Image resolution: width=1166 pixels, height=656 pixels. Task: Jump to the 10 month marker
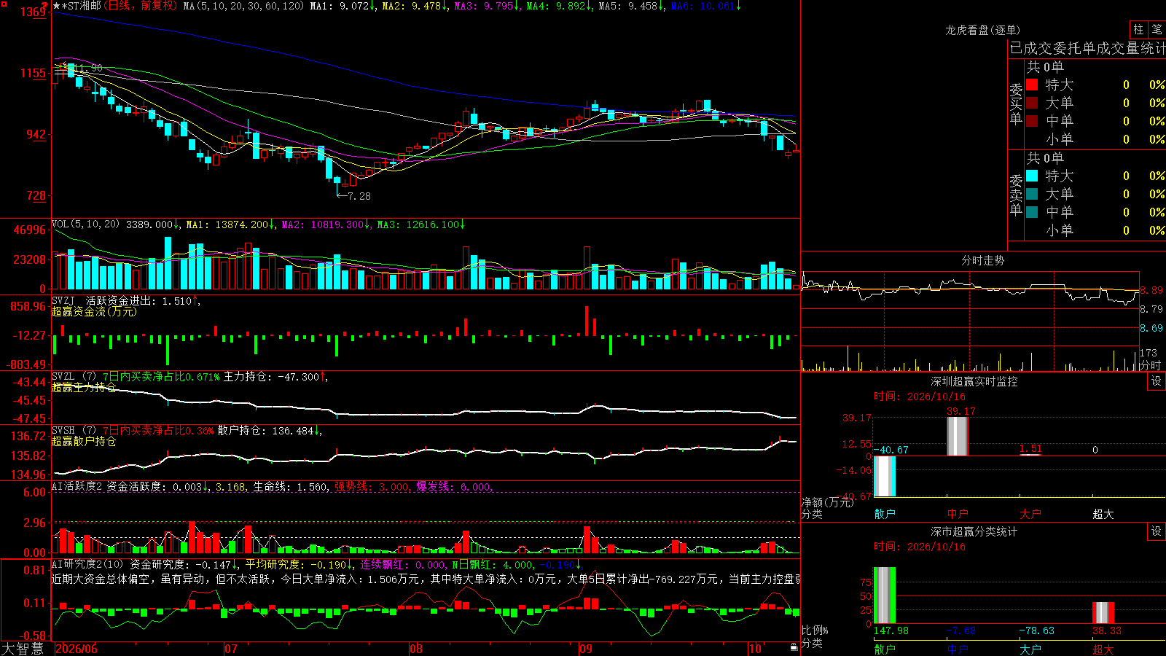755,649
